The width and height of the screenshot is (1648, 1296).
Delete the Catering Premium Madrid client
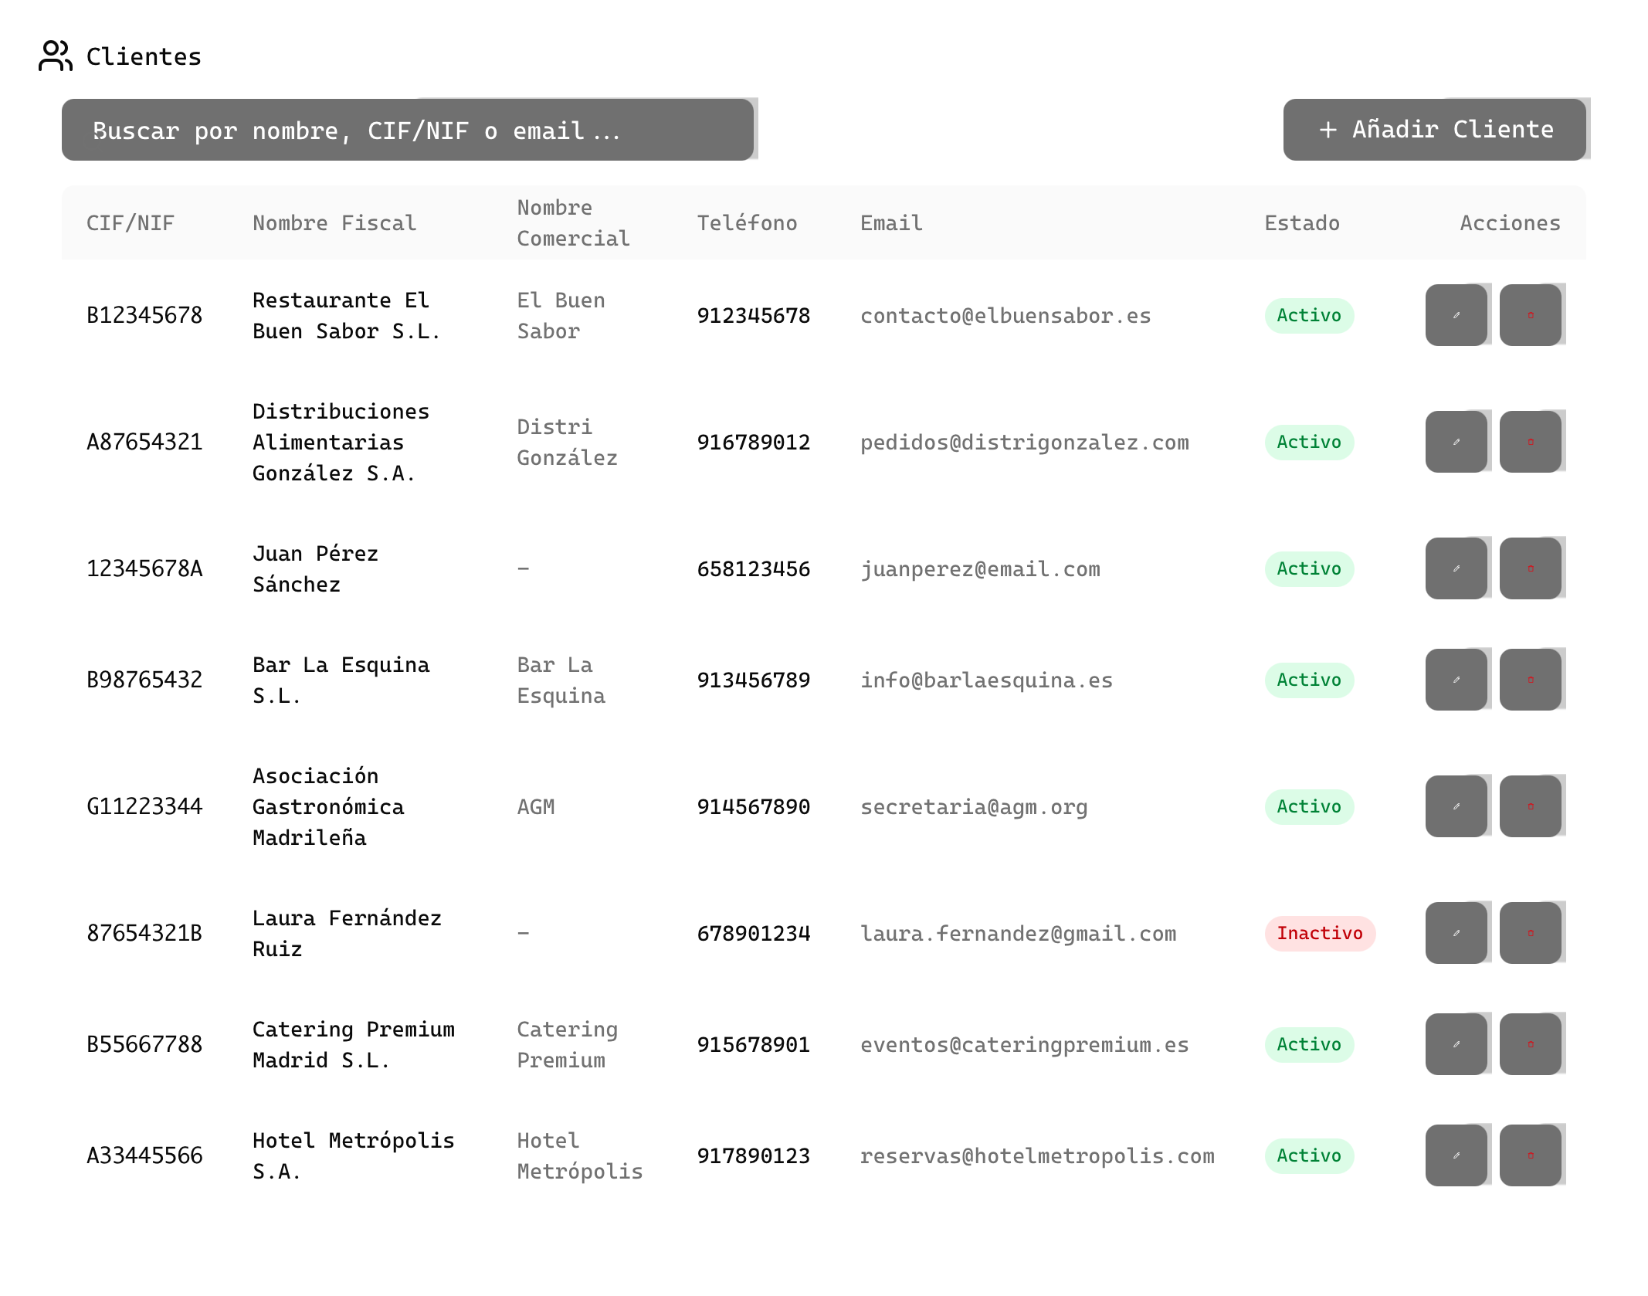(1530, 1044)
